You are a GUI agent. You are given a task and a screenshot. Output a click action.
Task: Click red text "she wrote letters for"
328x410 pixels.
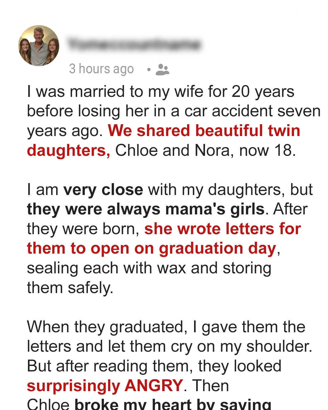[222, 229]
